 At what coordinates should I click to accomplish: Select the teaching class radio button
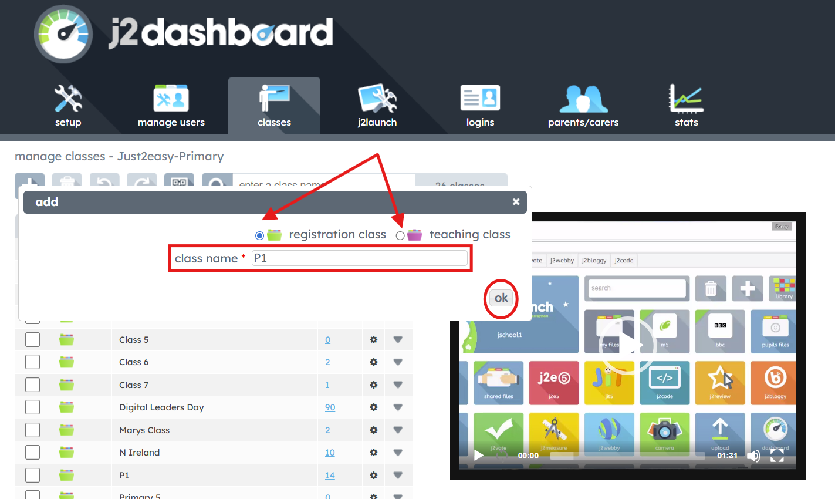[x=400, y=235]
